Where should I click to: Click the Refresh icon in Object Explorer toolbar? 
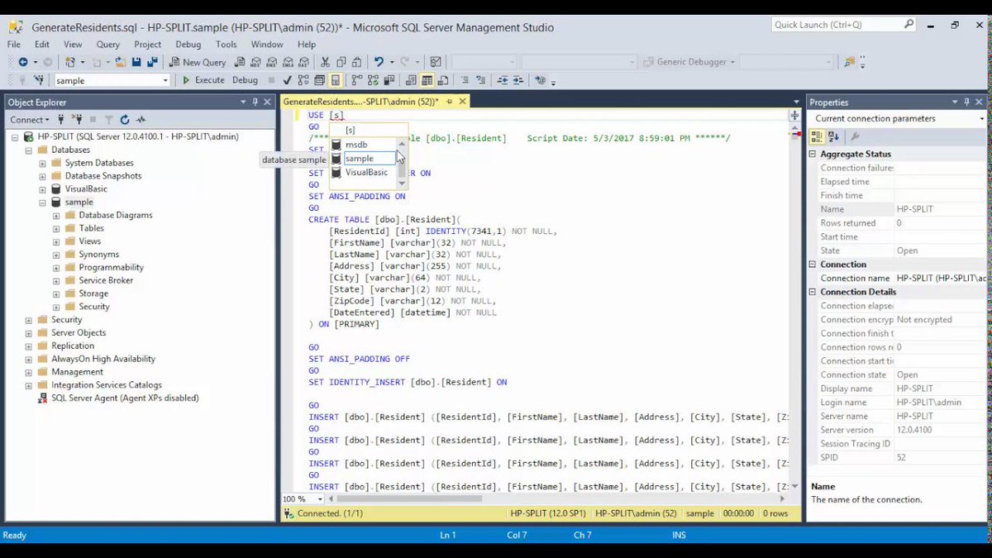click(125, 119)
